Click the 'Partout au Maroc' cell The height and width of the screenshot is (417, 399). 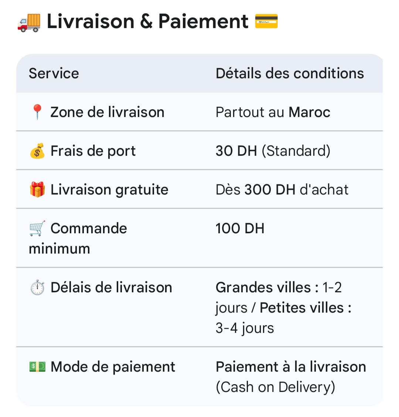click(x=273, y=112)
